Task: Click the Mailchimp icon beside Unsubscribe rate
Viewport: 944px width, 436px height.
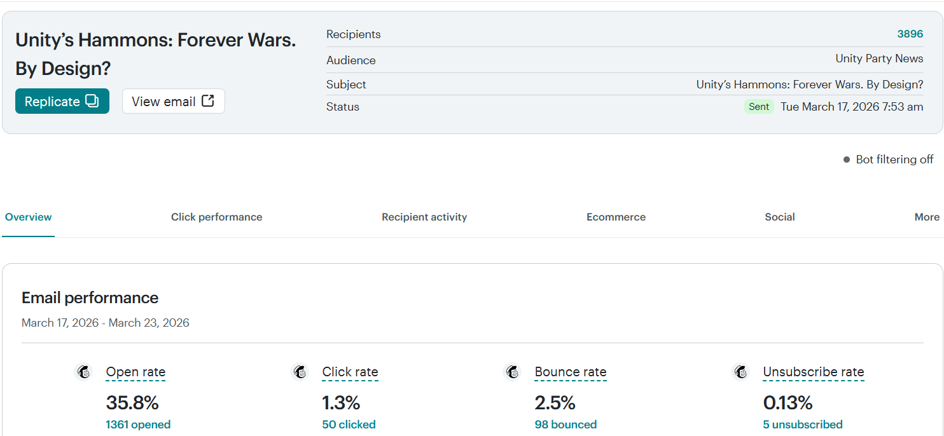Action: pyautogui.click(x=740, y=372)
